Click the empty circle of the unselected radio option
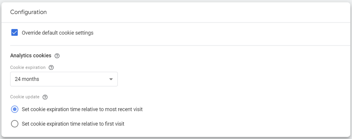This screenshot has width=352, height=139. [x=14, y=124]
